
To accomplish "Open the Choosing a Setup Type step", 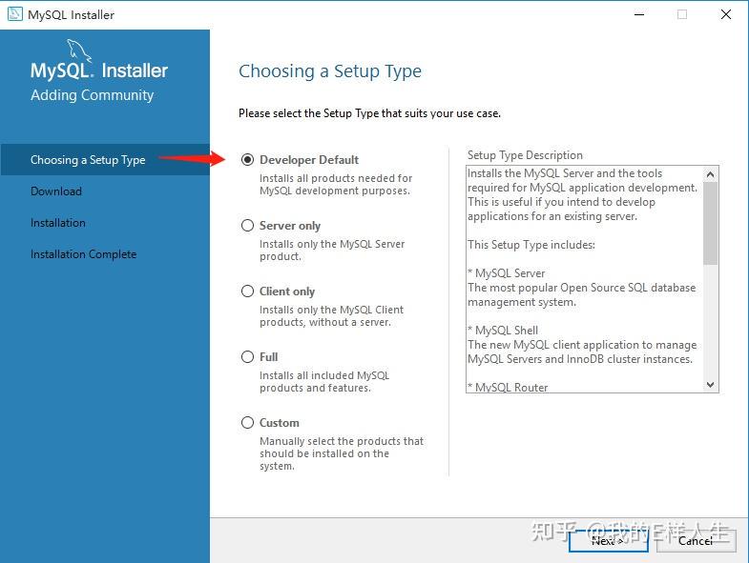I will [x=105, y=160].
